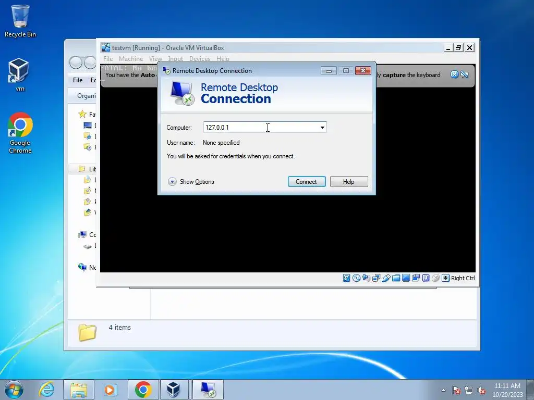Select Favorites in the Explorer navigation pane

click(87, 114)
